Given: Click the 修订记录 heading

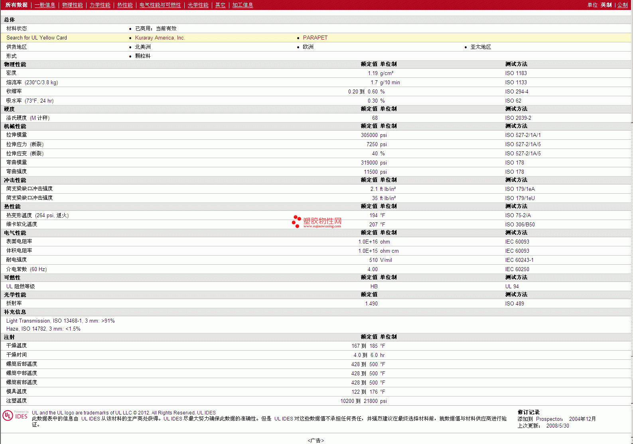Looking at the screenshot, I should coord(528,412).
